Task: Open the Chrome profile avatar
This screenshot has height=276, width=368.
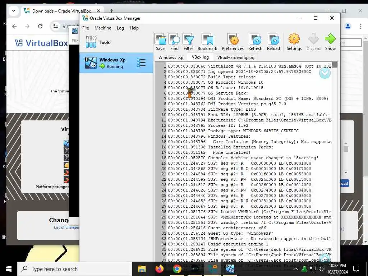Action: click(348, 26)
